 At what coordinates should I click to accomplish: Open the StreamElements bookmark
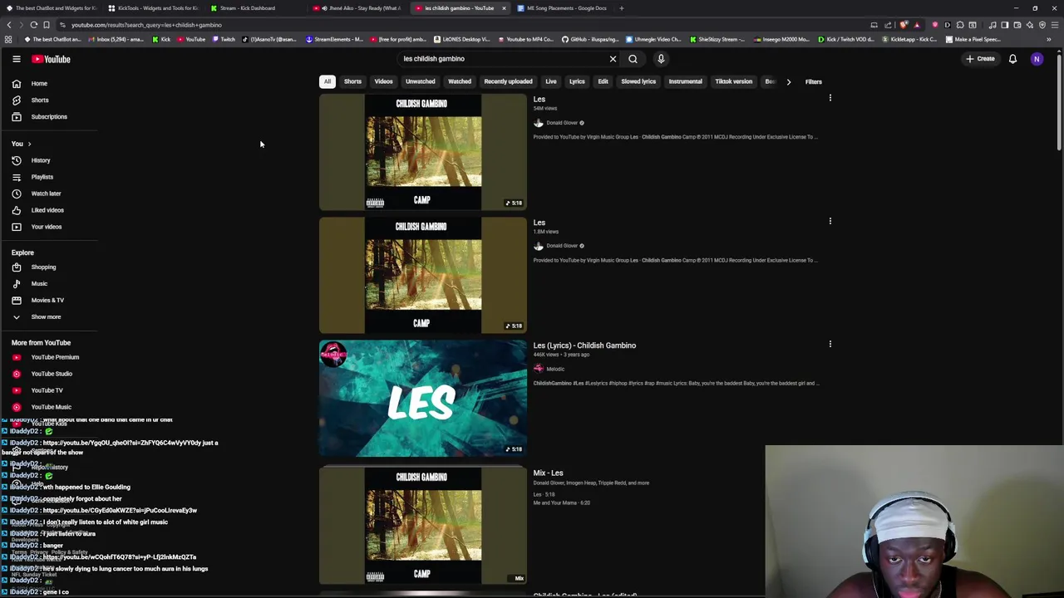(334, 39)
